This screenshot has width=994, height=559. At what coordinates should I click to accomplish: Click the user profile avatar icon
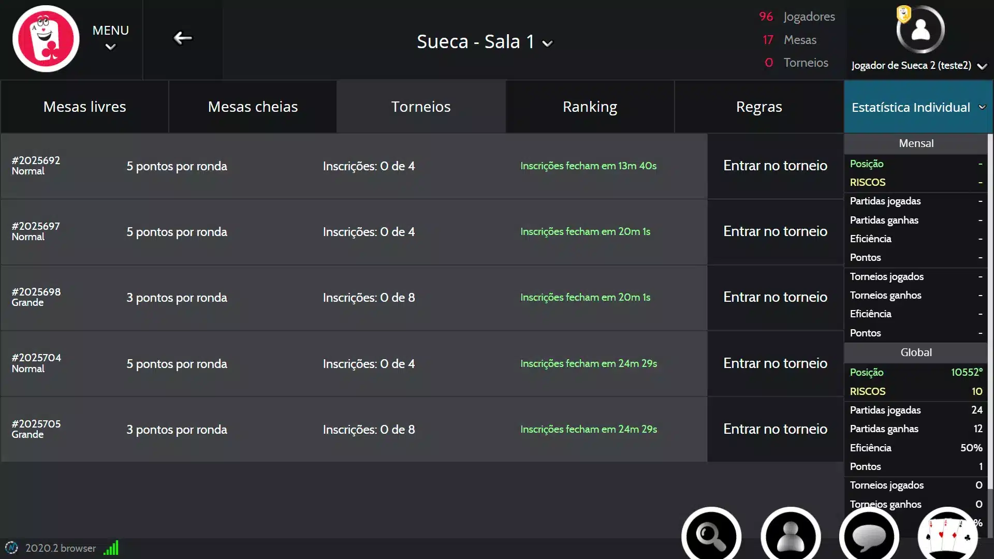pos(920,30)
